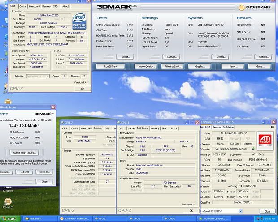Screen dimensions: 278x222
Task: Click Submit Your Results... button
Action: click(x=24, y=153)
